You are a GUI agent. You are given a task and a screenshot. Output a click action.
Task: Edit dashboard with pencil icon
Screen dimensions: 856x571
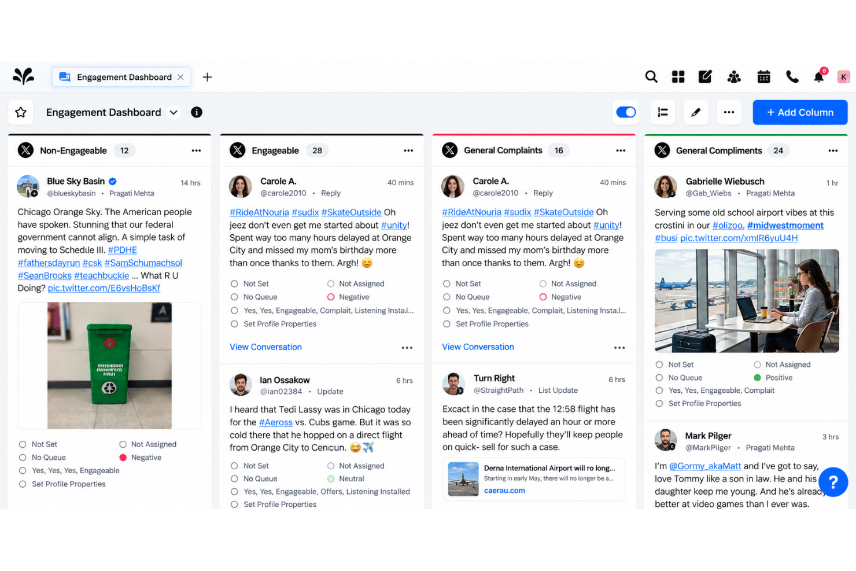(x=696, y=112)
